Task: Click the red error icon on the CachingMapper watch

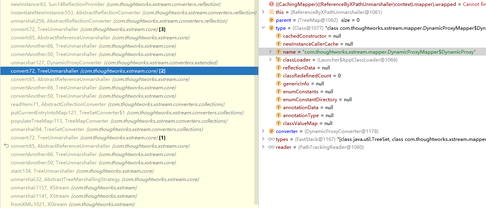Action: point(271,4)
